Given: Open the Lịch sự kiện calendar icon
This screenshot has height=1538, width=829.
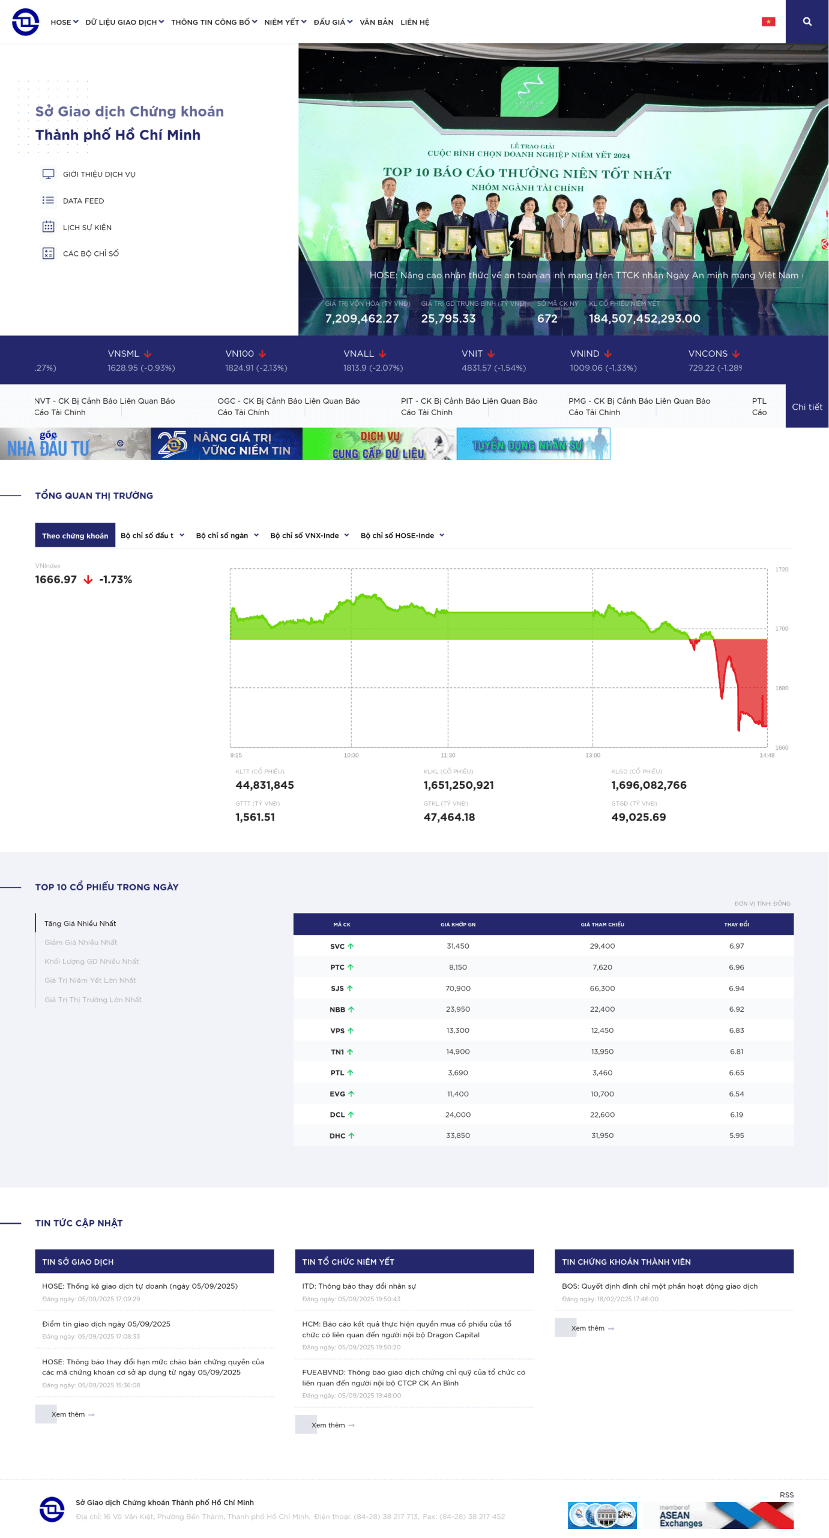Looking at the screenshot, I should 48,227.
